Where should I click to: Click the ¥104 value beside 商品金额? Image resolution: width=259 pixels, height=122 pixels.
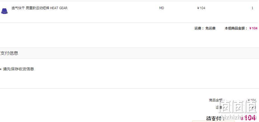click(252, 100)
